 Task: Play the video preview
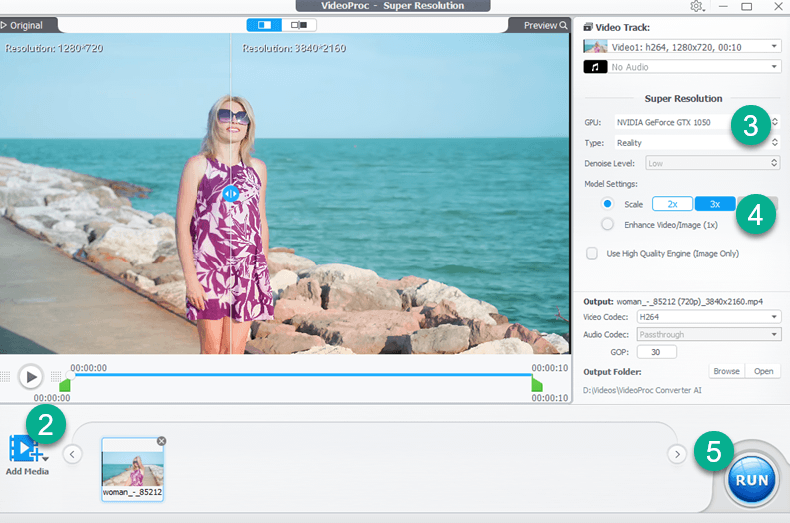[x=30, y=376]
